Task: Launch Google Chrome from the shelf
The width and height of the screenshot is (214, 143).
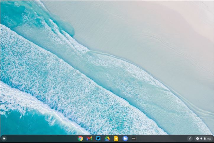Action: pyautogui.click(x=80, y=138)
